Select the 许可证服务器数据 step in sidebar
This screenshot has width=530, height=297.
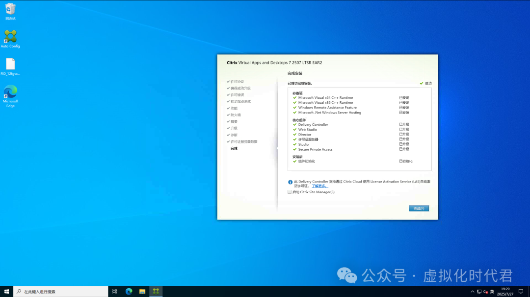click(x=244, y=141)
